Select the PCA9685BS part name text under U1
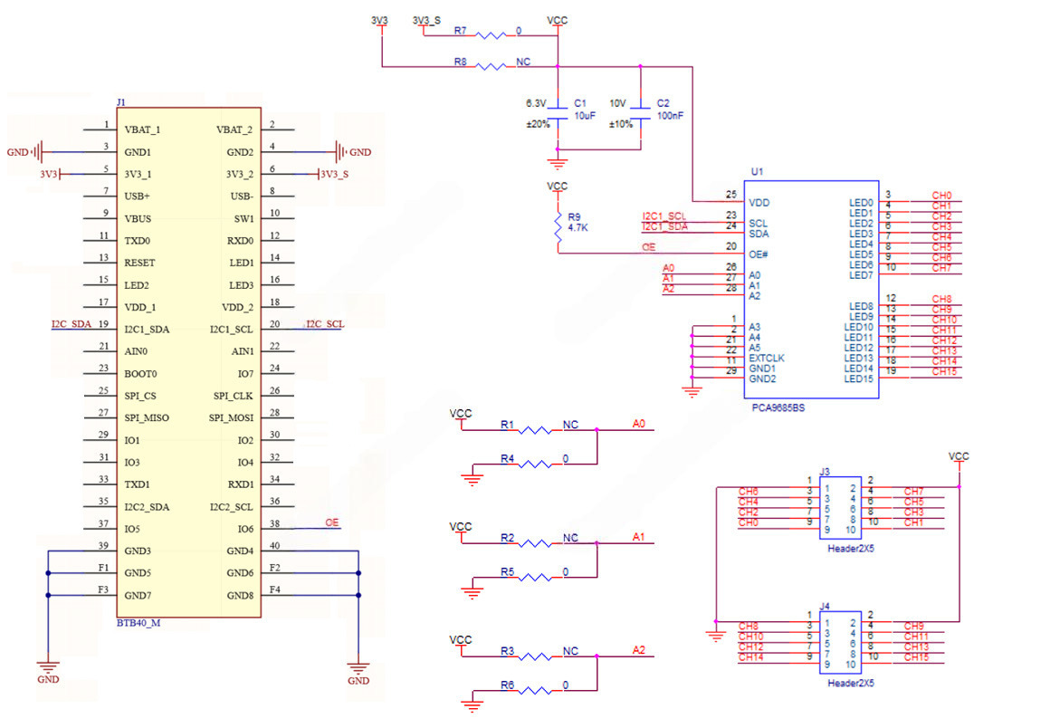1050x728 pixels. point(778,408)
